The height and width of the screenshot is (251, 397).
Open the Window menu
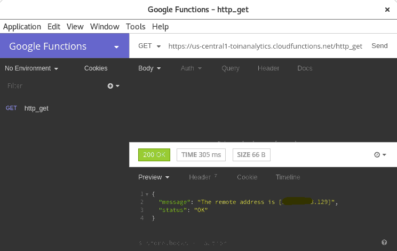105,27
